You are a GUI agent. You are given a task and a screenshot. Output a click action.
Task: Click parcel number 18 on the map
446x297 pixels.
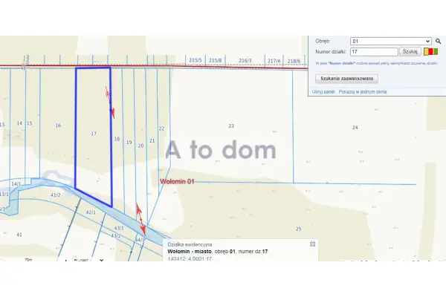117,139
